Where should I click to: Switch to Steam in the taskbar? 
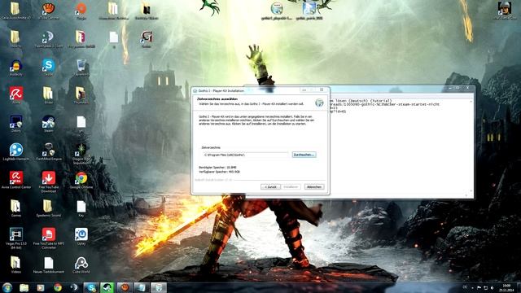click(x=107, y=287)
